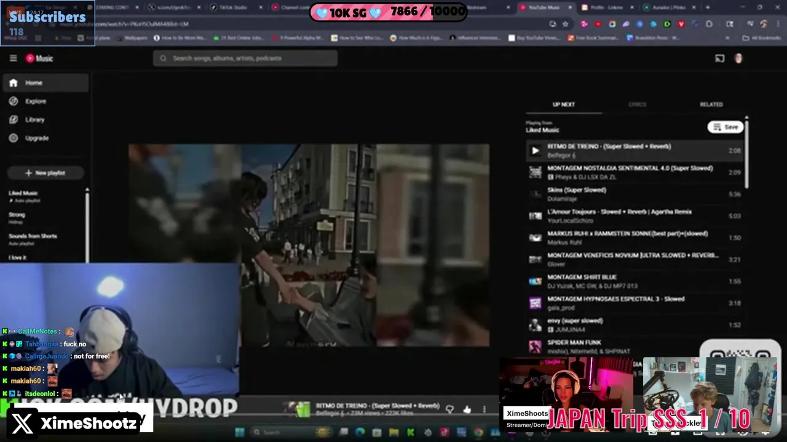Image resolution: width=787 pixels, height=442 pixels.
Task: Like the current song in player bar
Action: (x=467, y=409)
